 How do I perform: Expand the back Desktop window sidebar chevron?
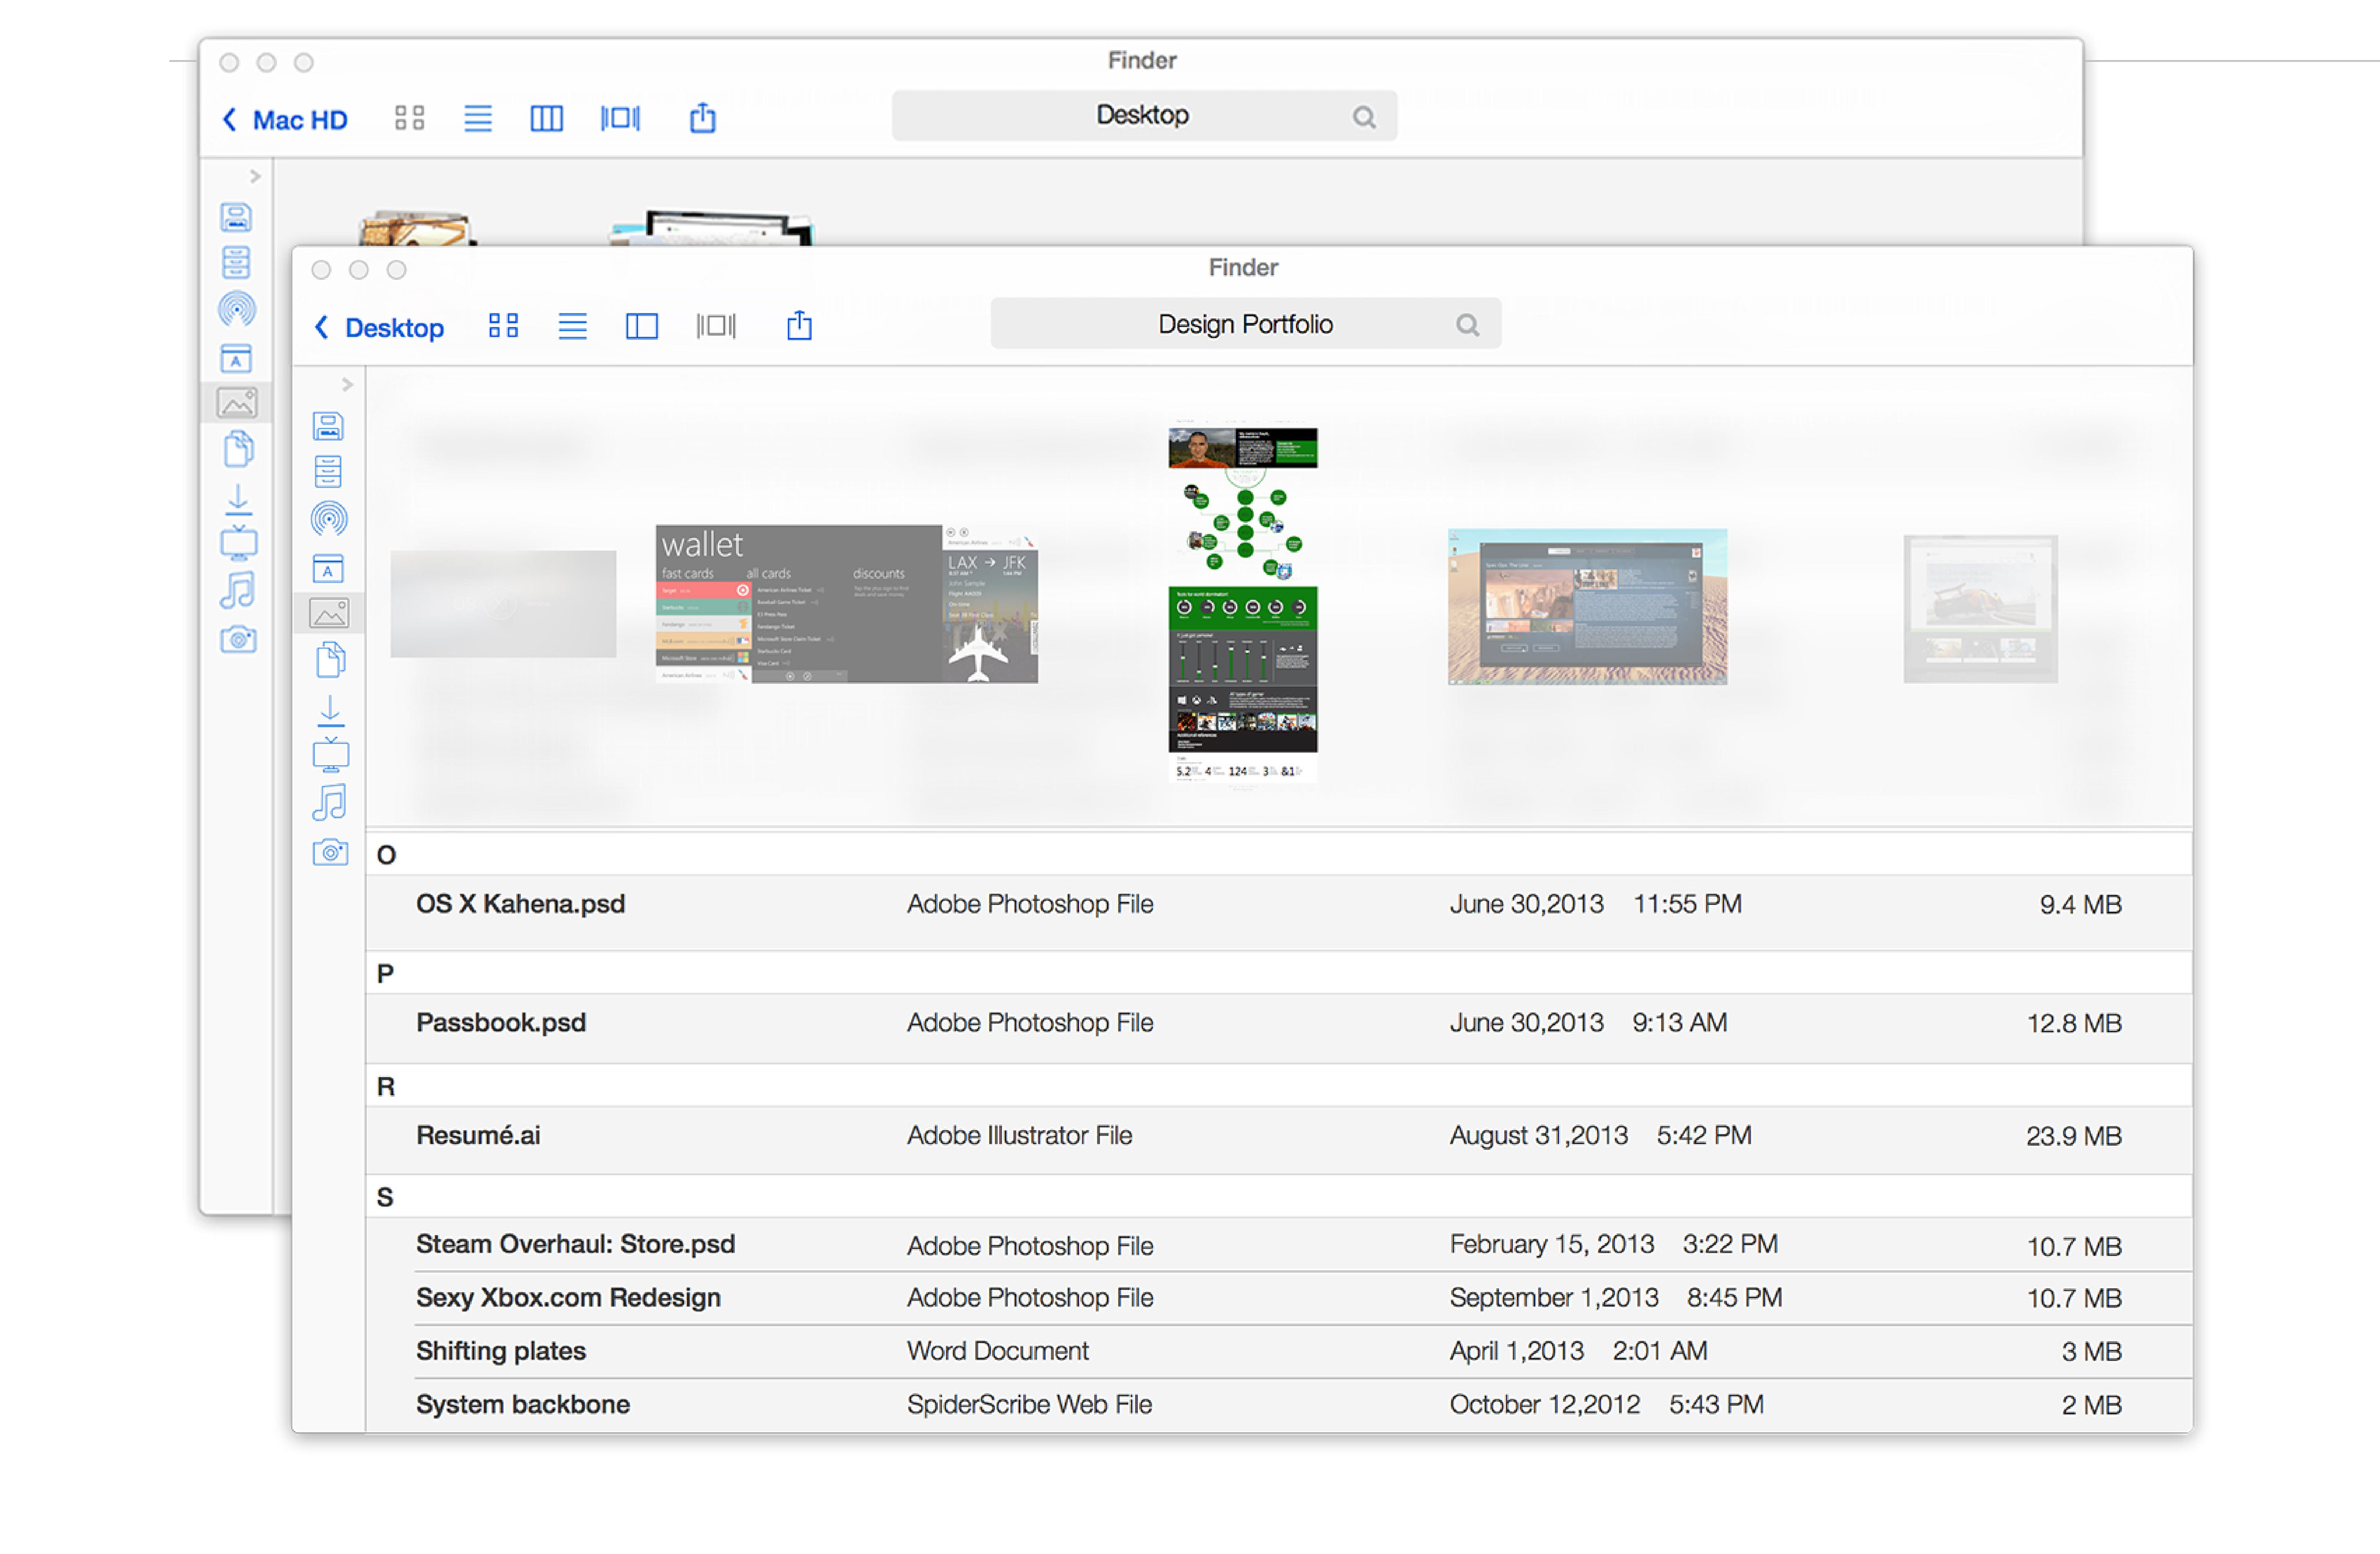pos(255,176)
